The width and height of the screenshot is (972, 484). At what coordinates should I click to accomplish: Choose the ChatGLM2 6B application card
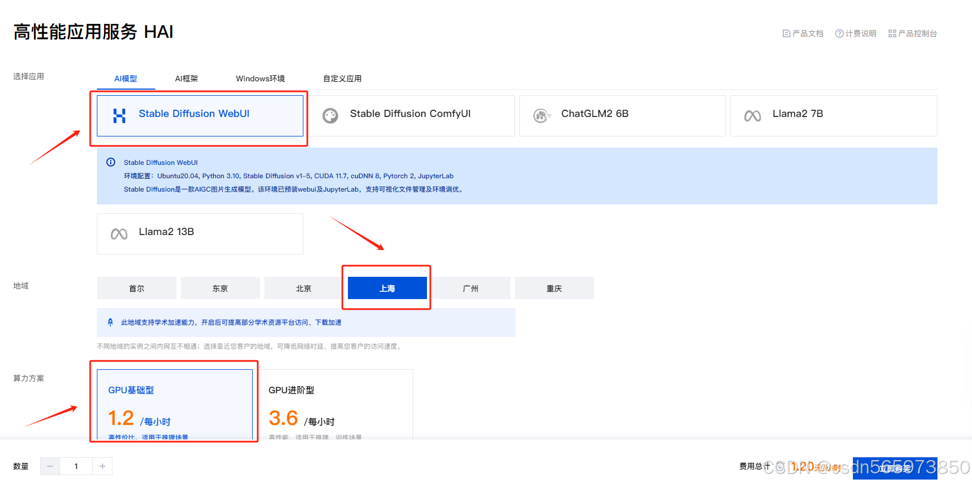[x=622, y=116]
